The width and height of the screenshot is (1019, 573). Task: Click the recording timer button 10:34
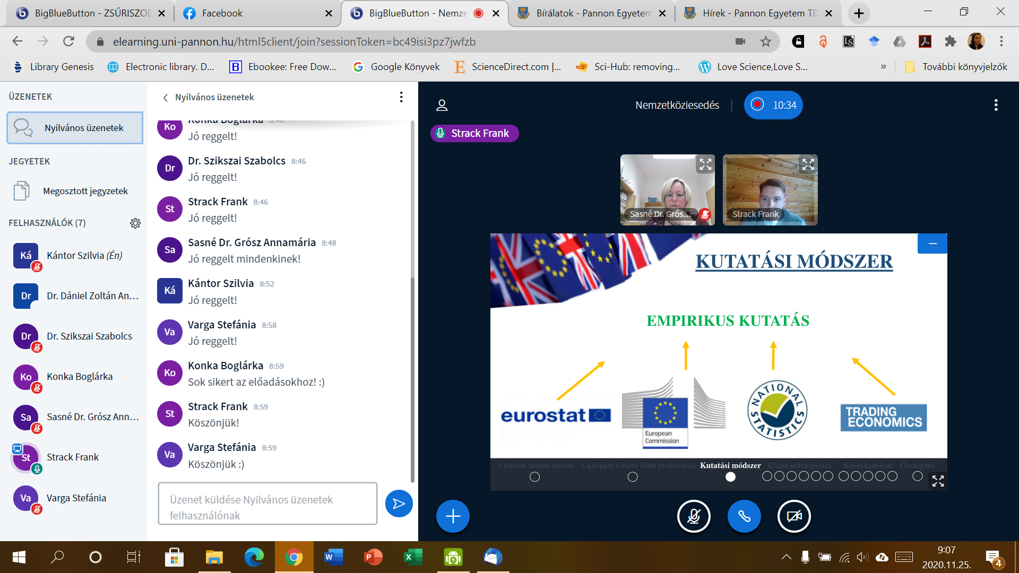tap(773, 105)
